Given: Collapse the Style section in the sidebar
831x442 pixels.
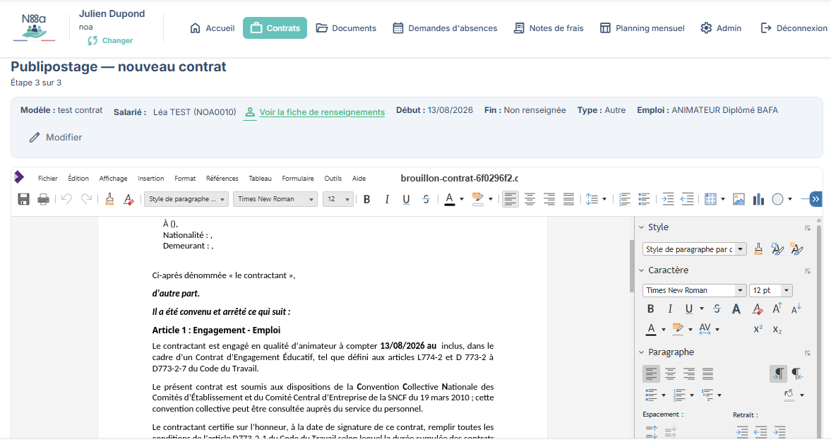Looking at the screenshot, I should tap(641, 227).
